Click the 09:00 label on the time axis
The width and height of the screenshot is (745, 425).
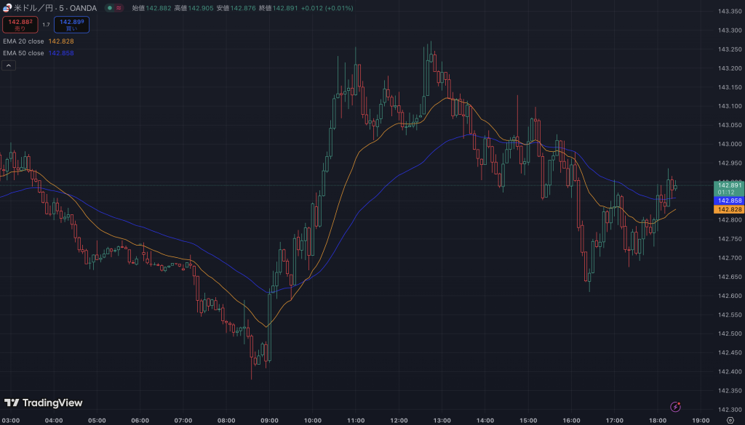[x=269, y=420]
